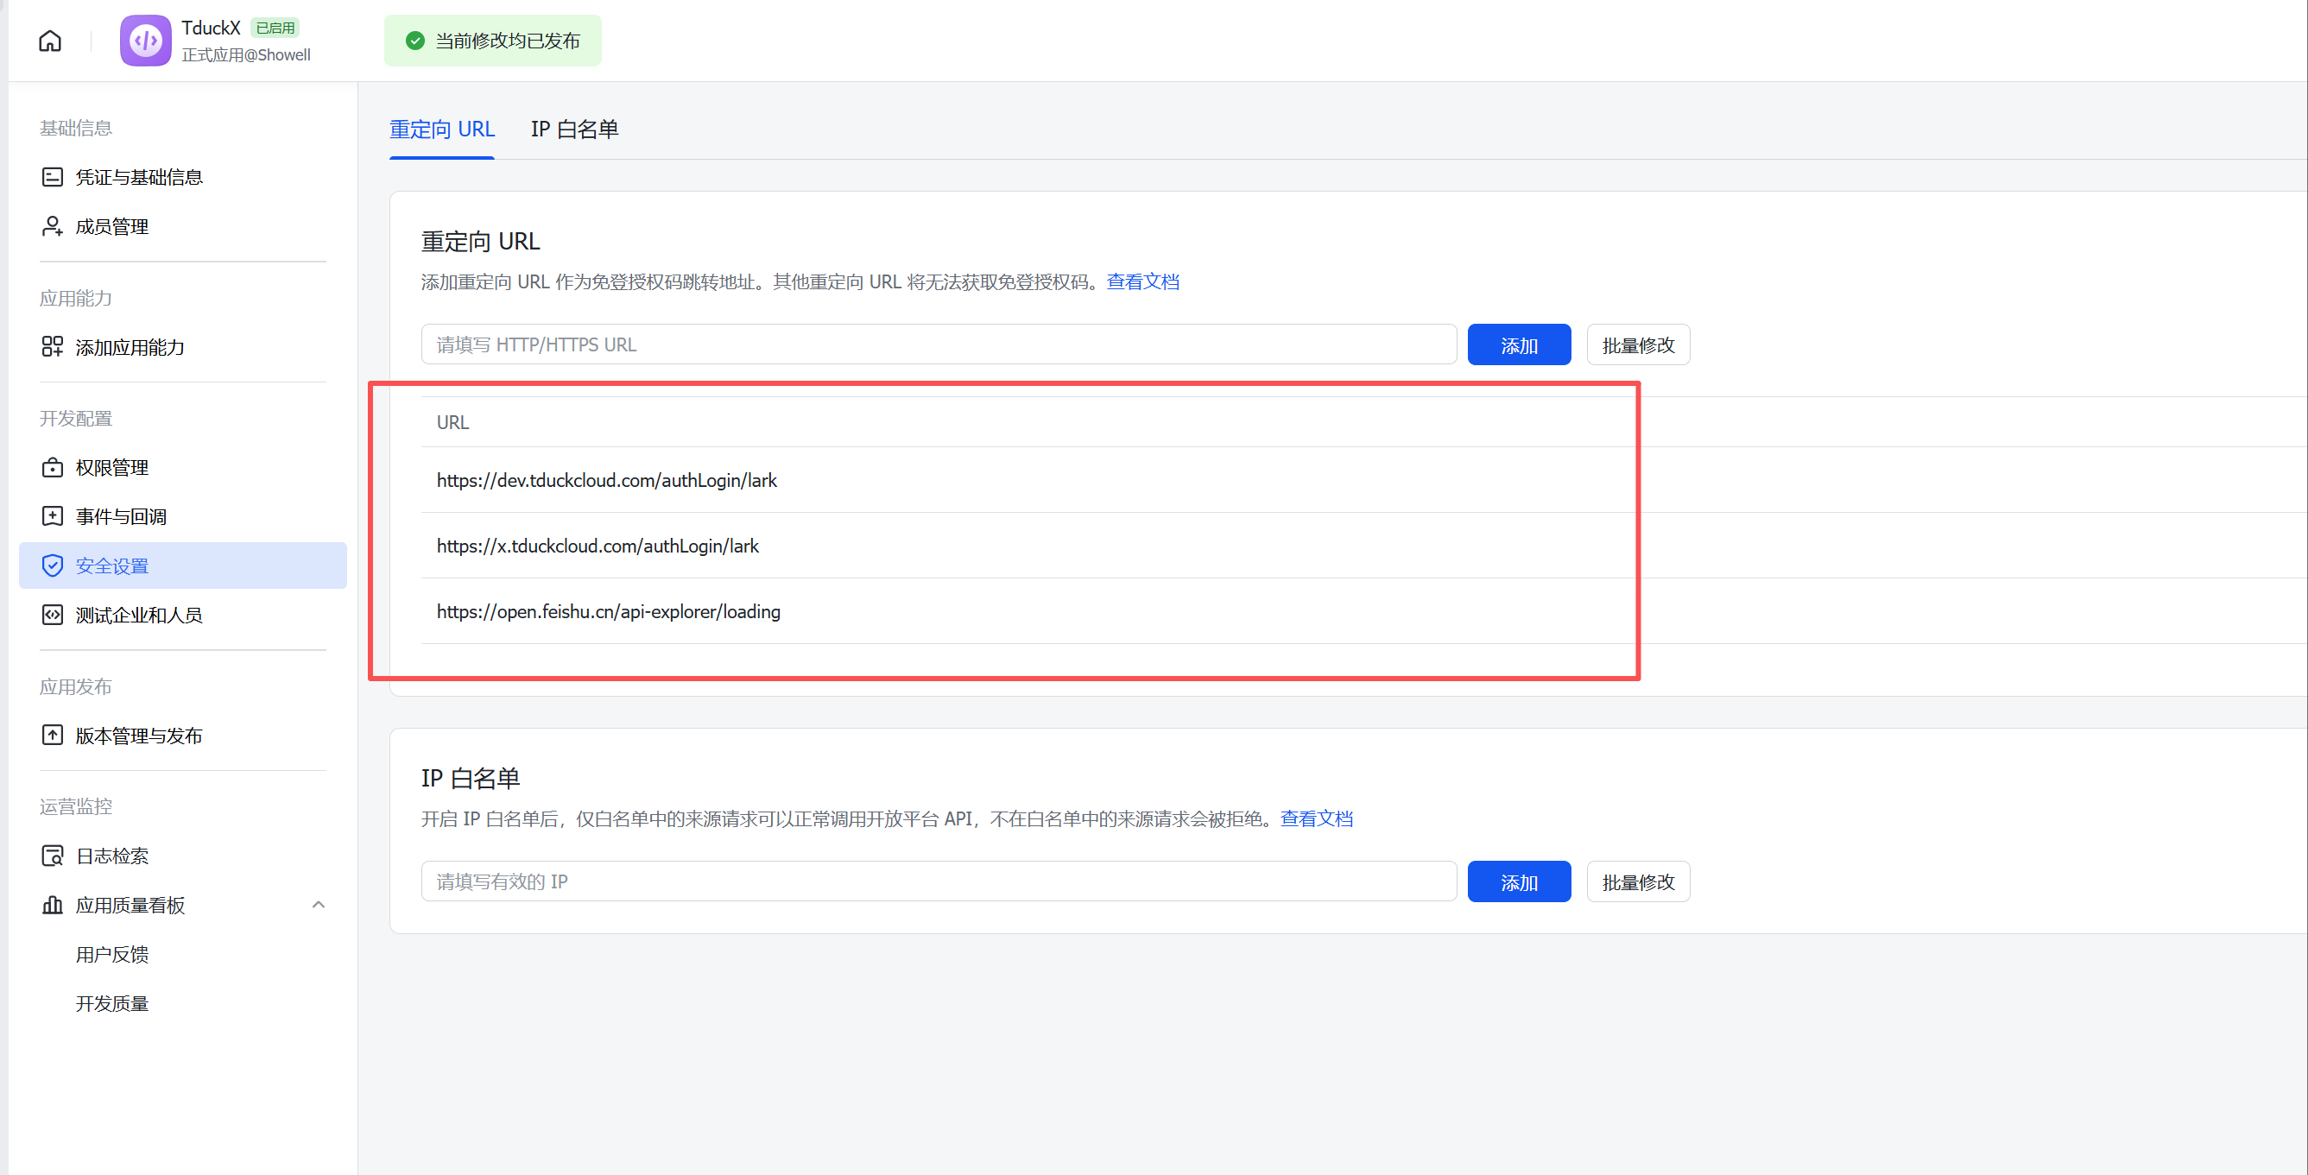Select 安全设置 in sidebar
Viewport: 2308px width, 1175px height.
click(x=183, y=566)
